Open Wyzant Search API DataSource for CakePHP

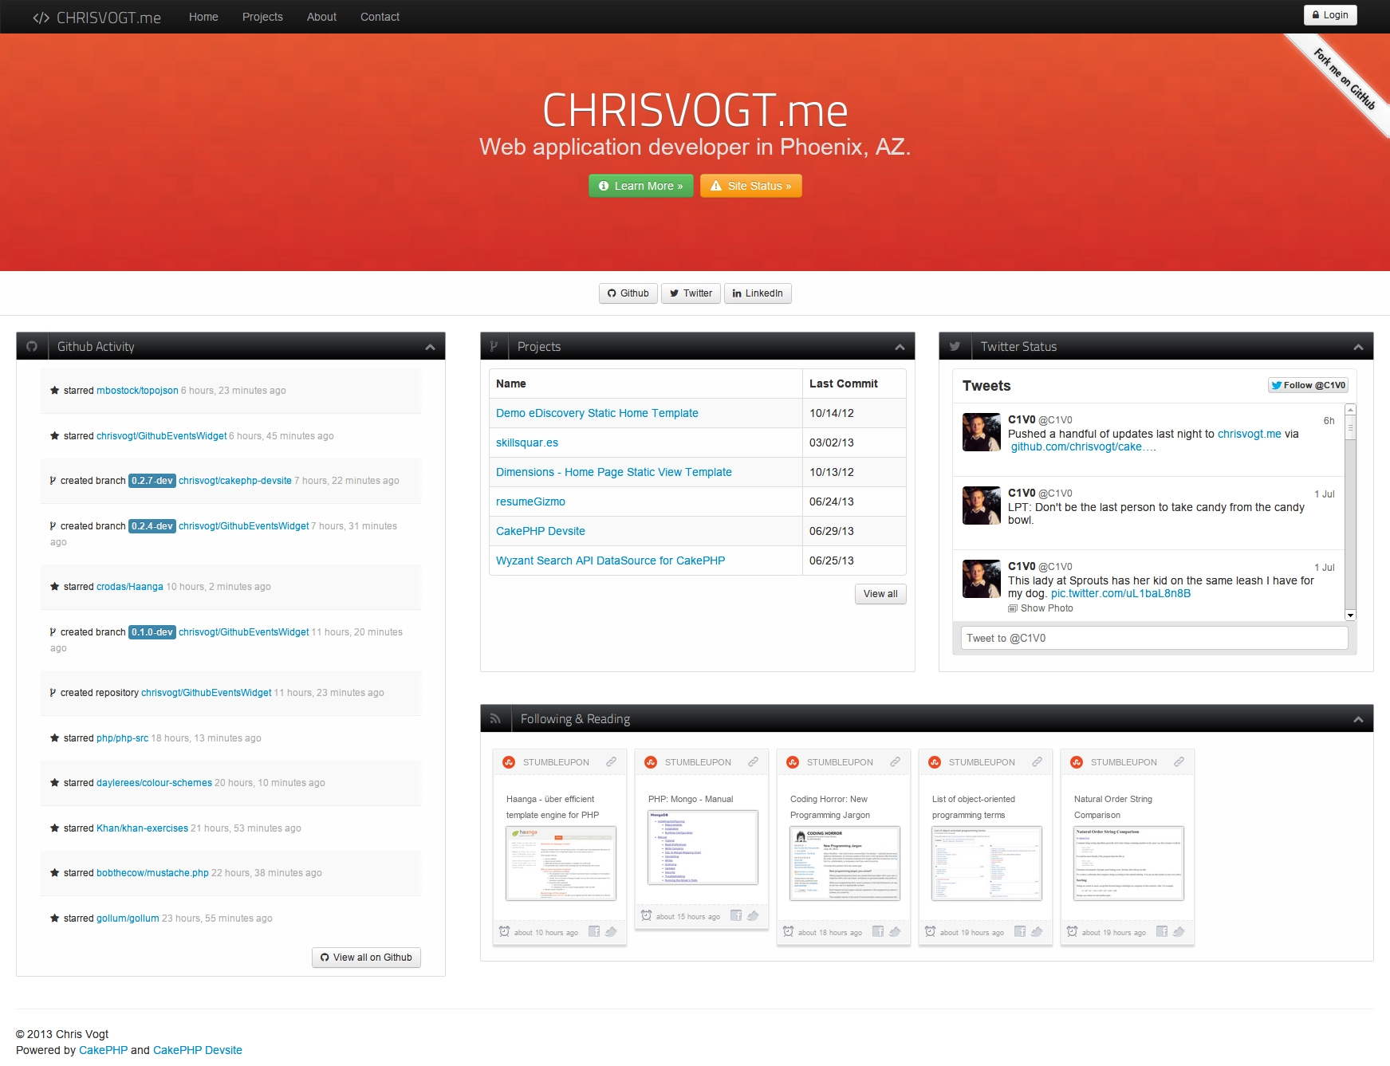610,561
